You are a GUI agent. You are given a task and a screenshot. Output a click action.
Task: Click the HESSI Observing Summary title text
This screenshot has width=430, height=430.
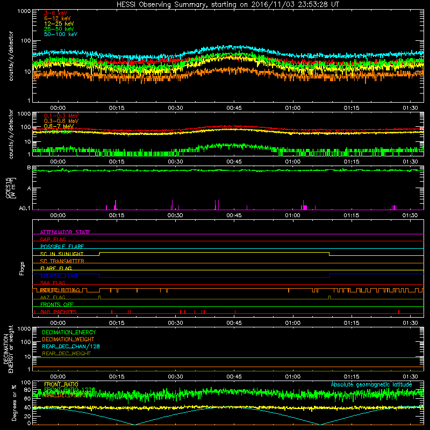pos(228,5)
